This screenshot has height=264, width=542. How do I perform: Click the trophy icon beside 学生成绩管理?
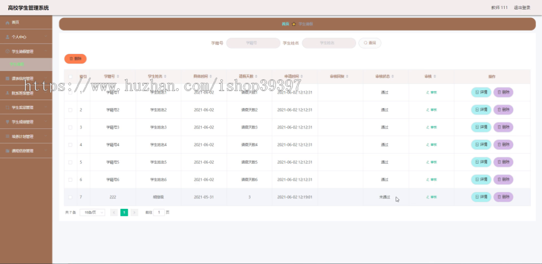(8, 122)
